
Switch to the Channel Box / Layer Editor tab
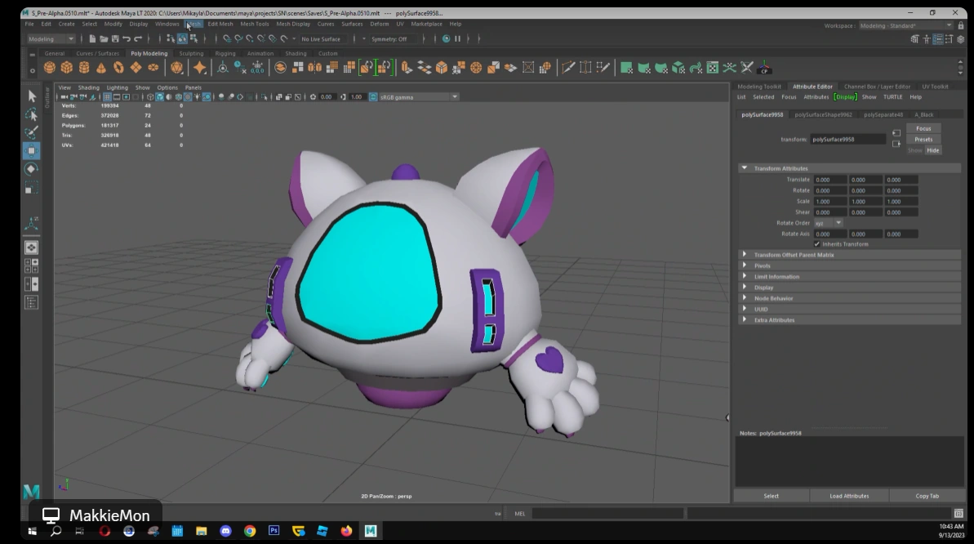877,87
